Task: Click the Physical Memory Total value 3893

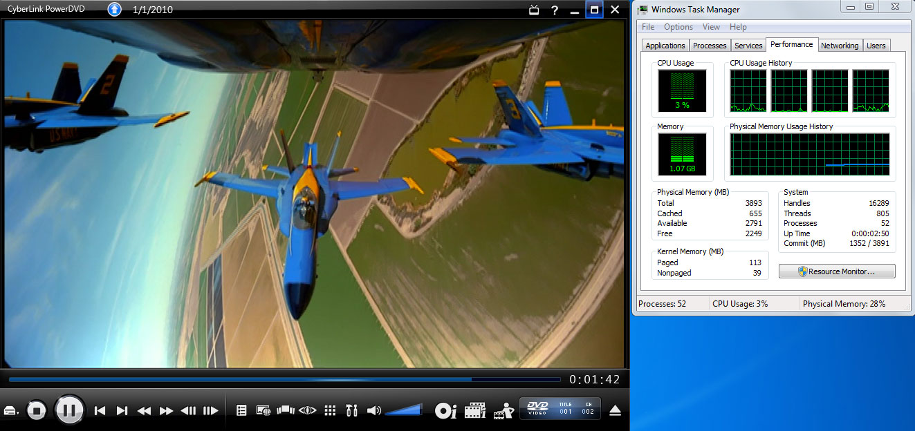Action: tap(754, 203)
